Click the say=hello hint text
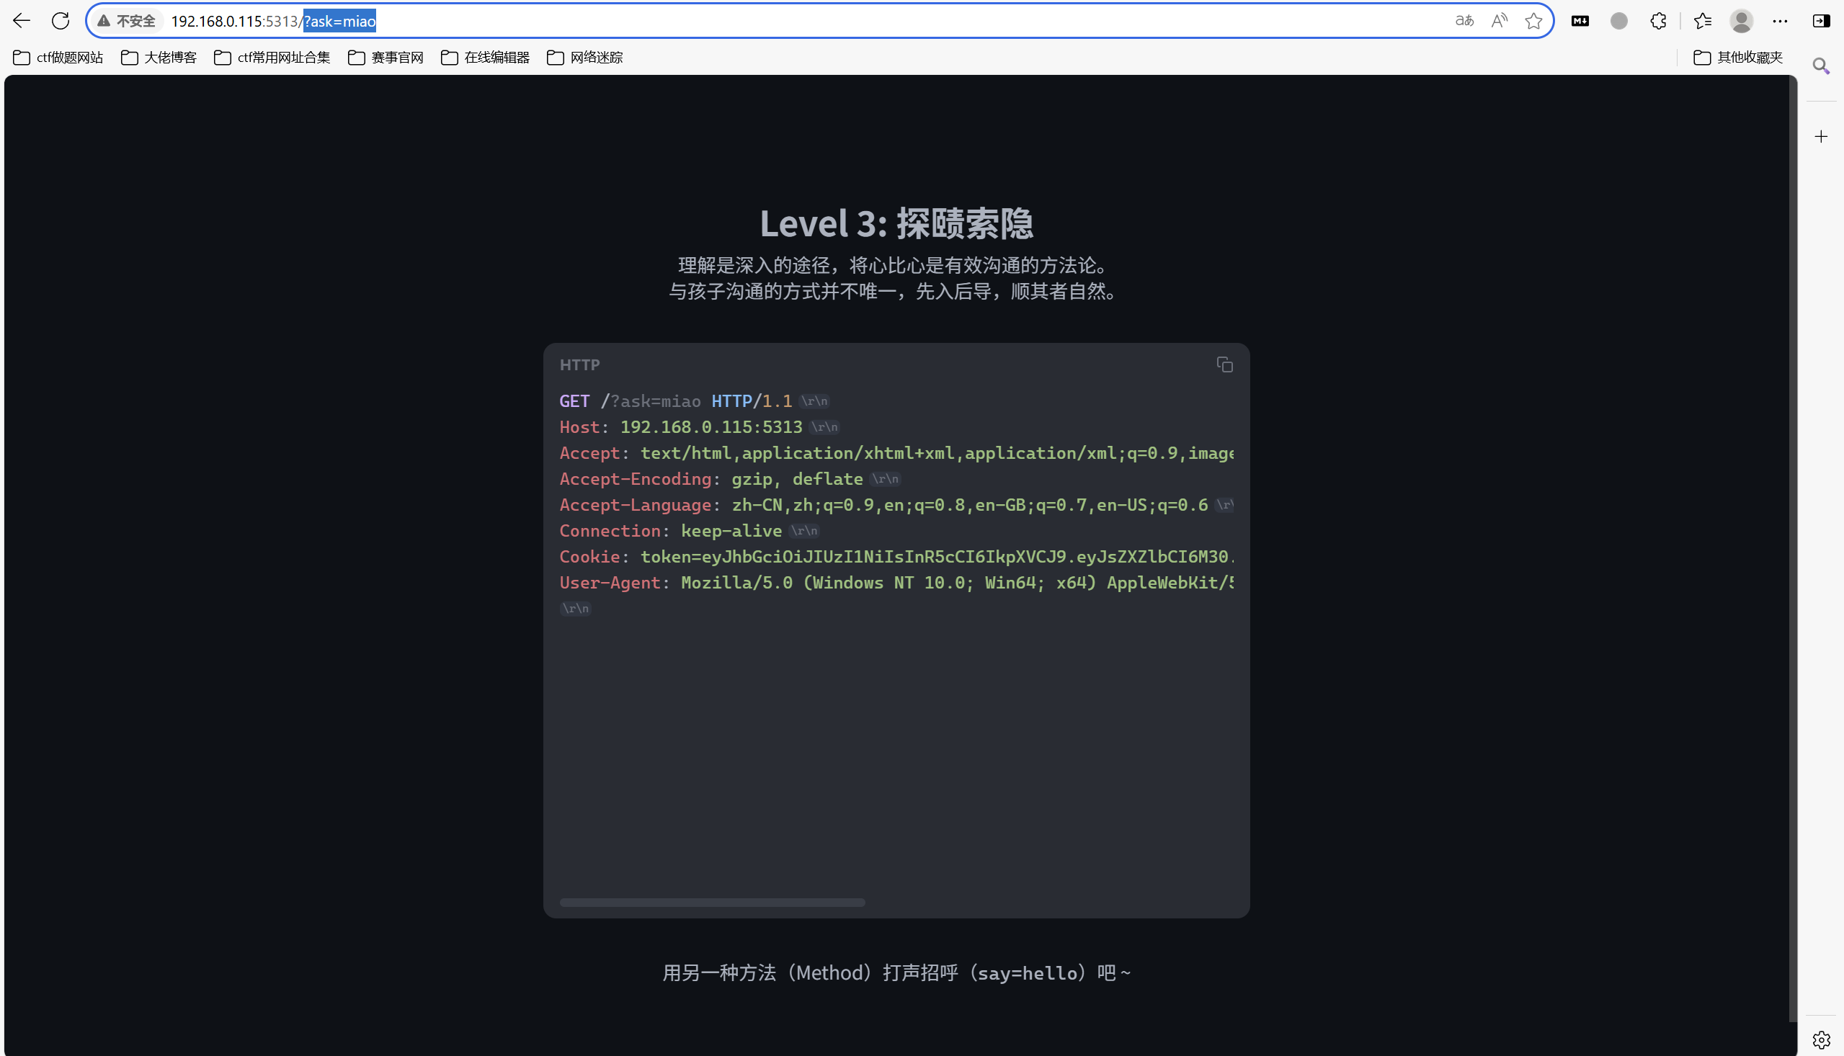 (896, 972)
